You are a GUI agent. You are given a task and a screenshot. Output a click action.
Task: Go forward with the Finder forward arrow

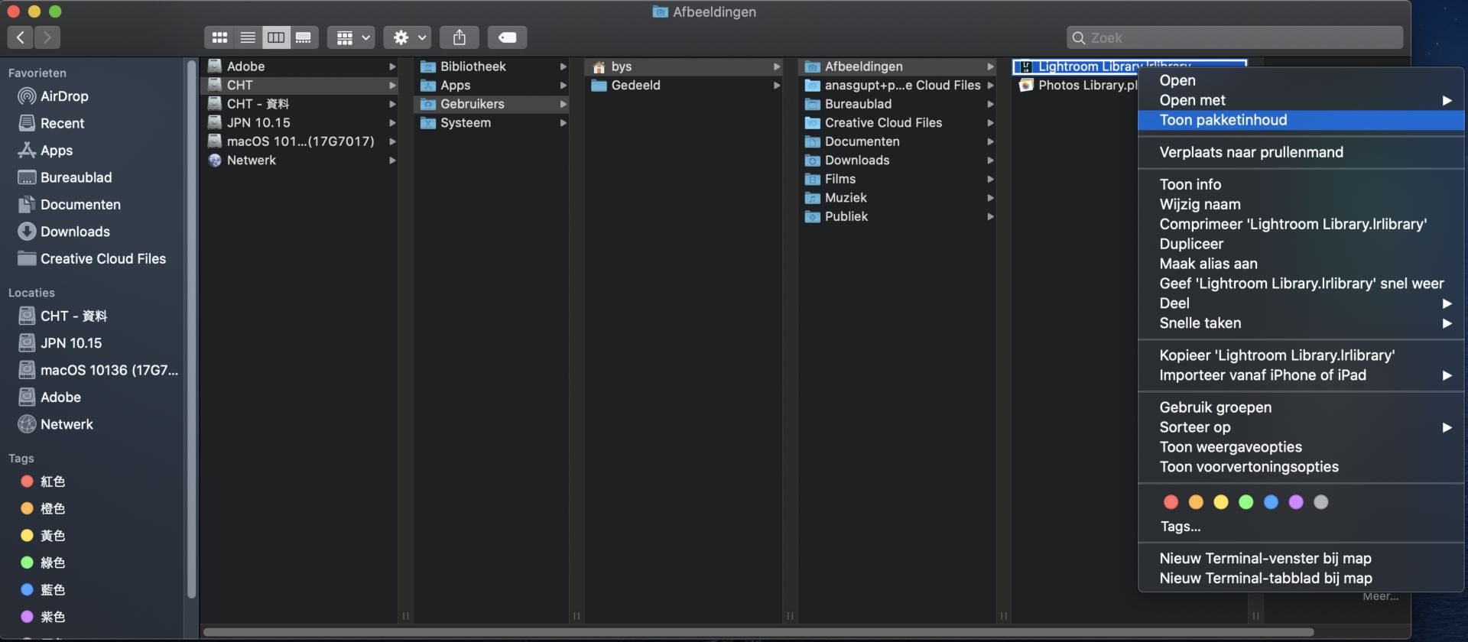point(47,37)
